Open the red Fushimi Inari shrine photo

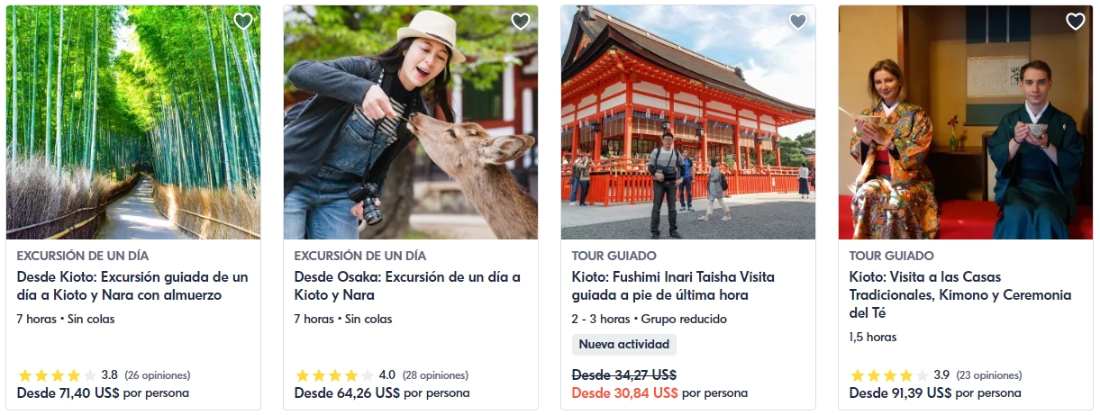coord(688,122)
